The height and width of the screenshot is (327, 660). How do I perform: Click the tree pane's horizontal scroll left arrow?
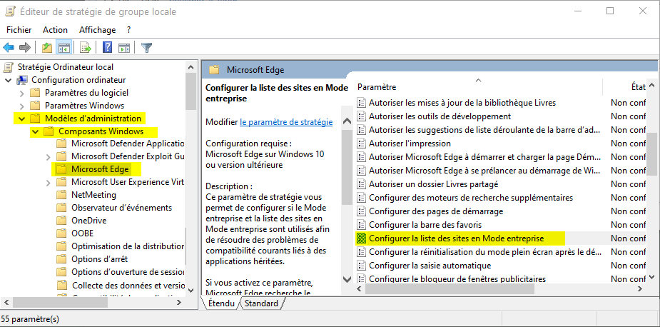(x=7, y=302)
